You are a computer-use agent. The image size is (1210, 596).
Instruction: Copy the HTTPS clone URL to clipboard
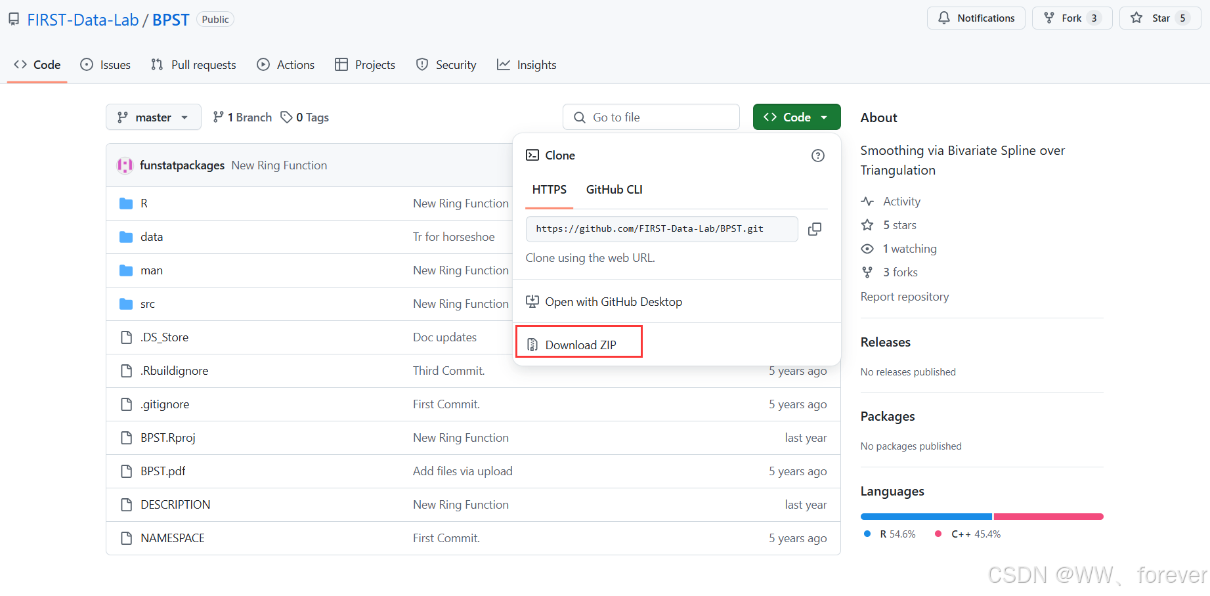click(x=814, y=229)
